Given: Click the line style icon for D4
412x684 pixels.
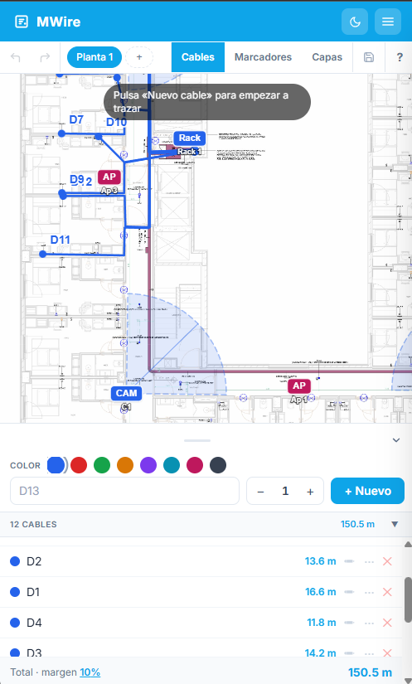Looking at the screenshot, I should [x=349, y=623].
